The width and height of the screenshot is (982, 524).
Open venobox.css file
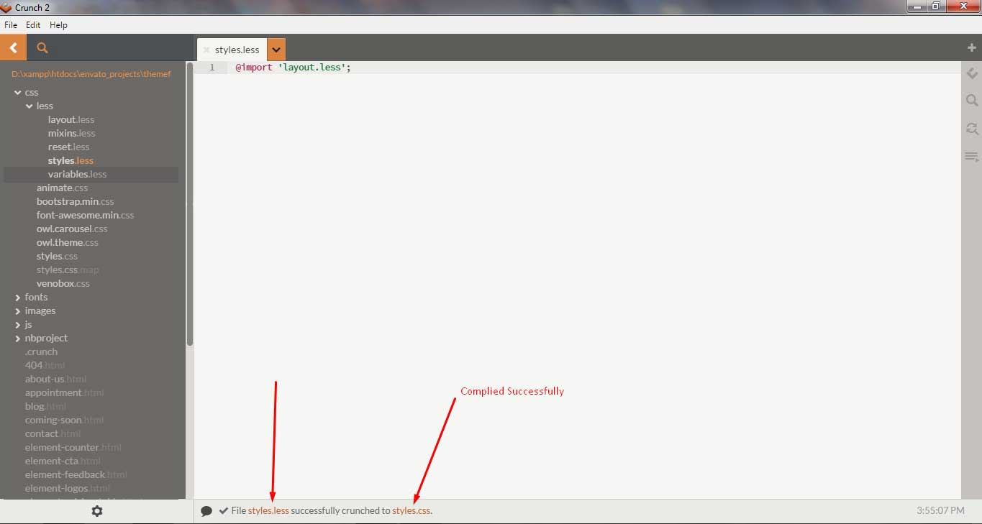pos(63,283)
